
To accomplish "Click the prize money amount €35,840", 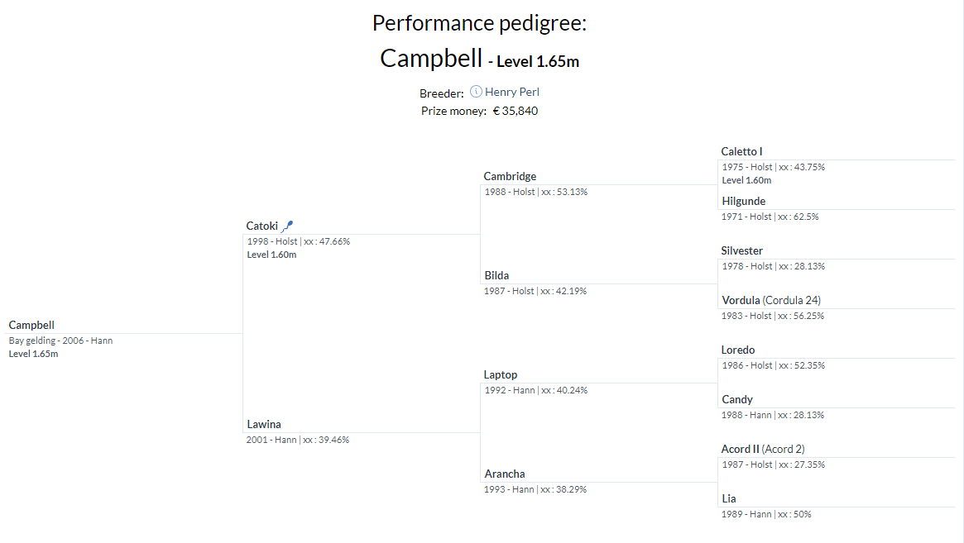I will 515,111.
